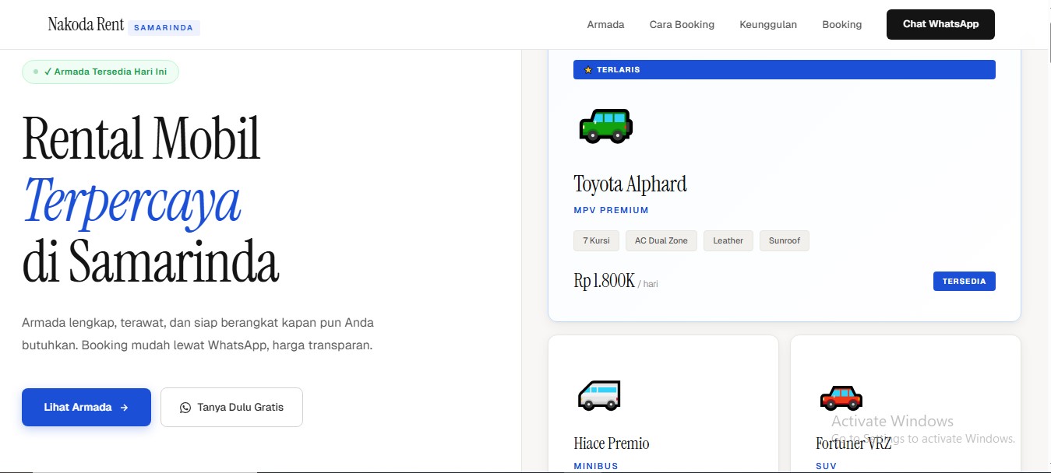Click the TERSEDIA status badge
The height and width of the screenshot is (473, 1051).
pyautogui.click(x=964, y=282)
